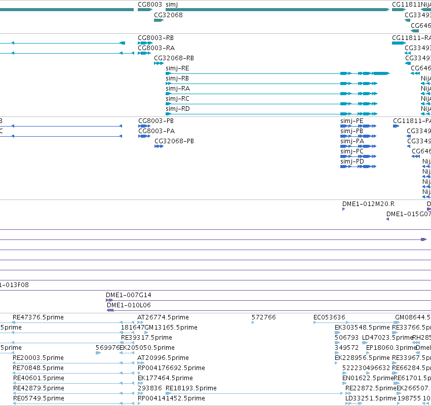Select the simj-PB protein label
The width and height of the screenshot is (431, 406).
pyautogui.click(x=351, y=131)
